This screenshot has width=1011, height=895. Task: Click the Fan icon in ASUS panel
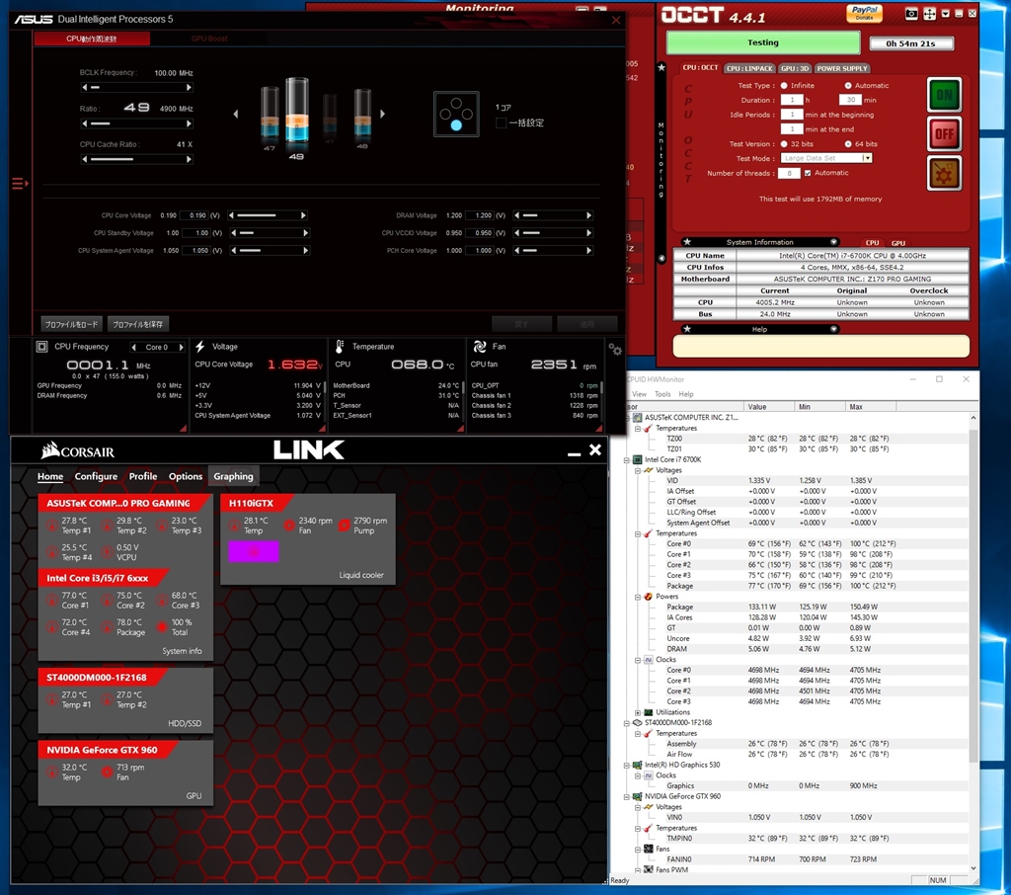pos(480,347)
